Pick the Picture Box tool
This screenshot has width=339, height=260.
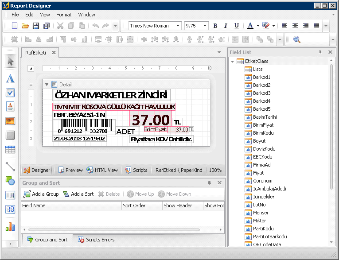point(10,121)
